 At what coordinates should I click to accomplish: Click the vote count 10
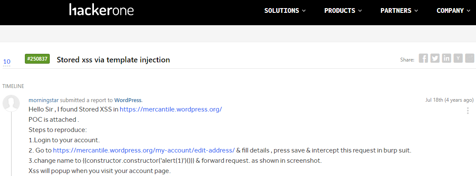point(7,62)
